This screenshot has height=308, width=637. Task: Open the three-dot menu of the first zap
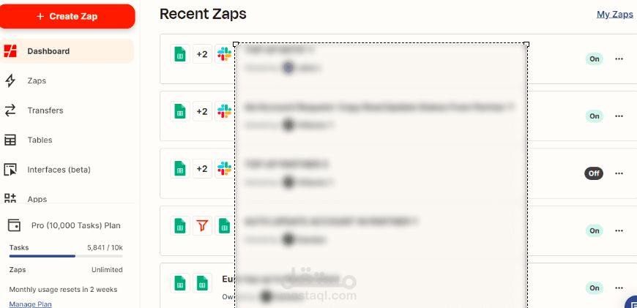tap(619, 59)
